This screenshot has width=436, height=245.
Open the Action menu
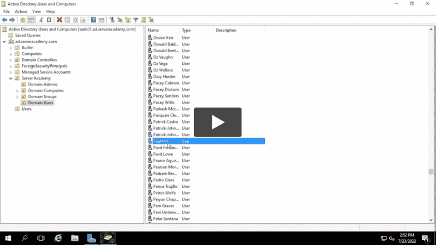(x=21, y=11)
